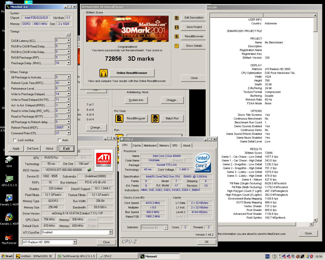Click the Details vertical scrollbar down arrow
The height and width of the screenshot is (260, 325).
point(315,220)
